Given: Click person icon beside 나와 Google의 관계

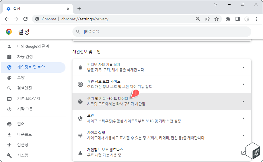Looking at the screenshot, I should 9,47.
